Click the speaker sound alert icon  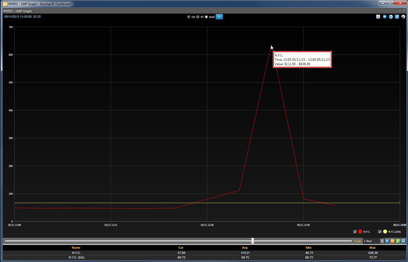coord(391,17)
